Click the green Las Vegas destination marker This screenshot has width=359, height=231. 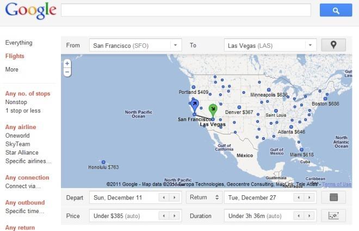click(213, 110)
